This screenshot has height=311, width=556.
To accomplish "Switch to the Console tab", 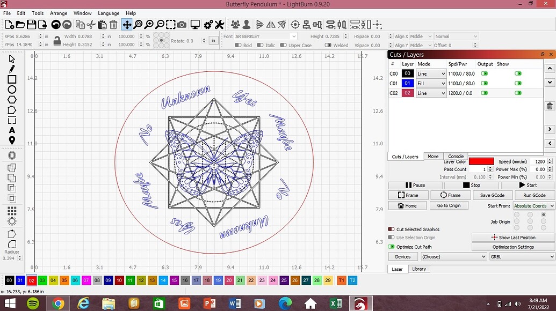I will coord(456,156).
